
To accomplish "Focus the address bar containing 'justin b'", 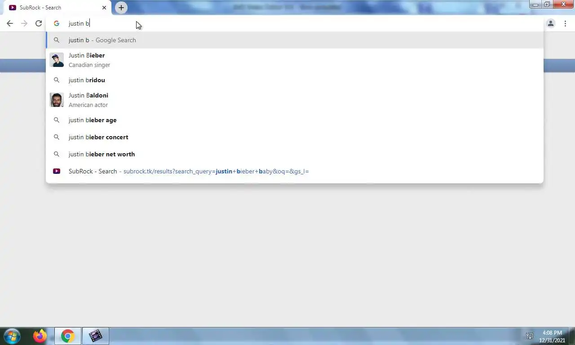I will [294, 23].
